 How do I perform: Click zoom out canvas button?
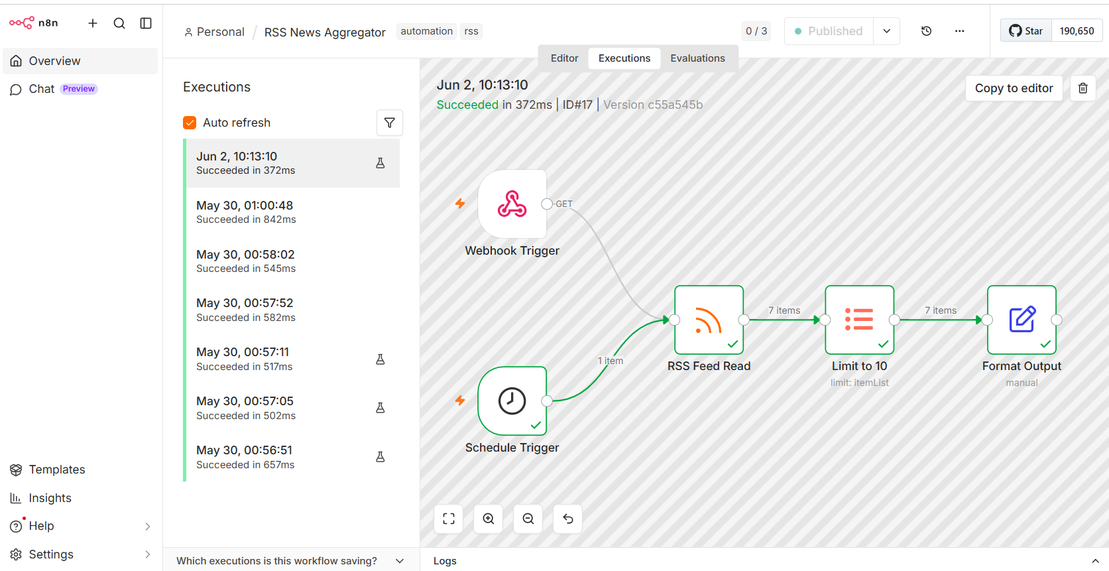(x=528, y=519)
